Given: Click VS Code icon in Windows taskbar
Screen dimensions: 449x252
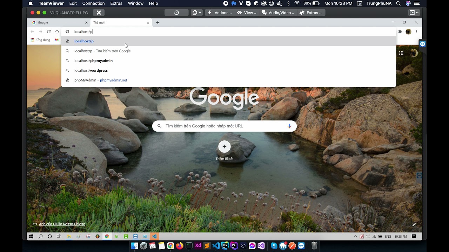Looking at the screenshot, I should (154, 237).
